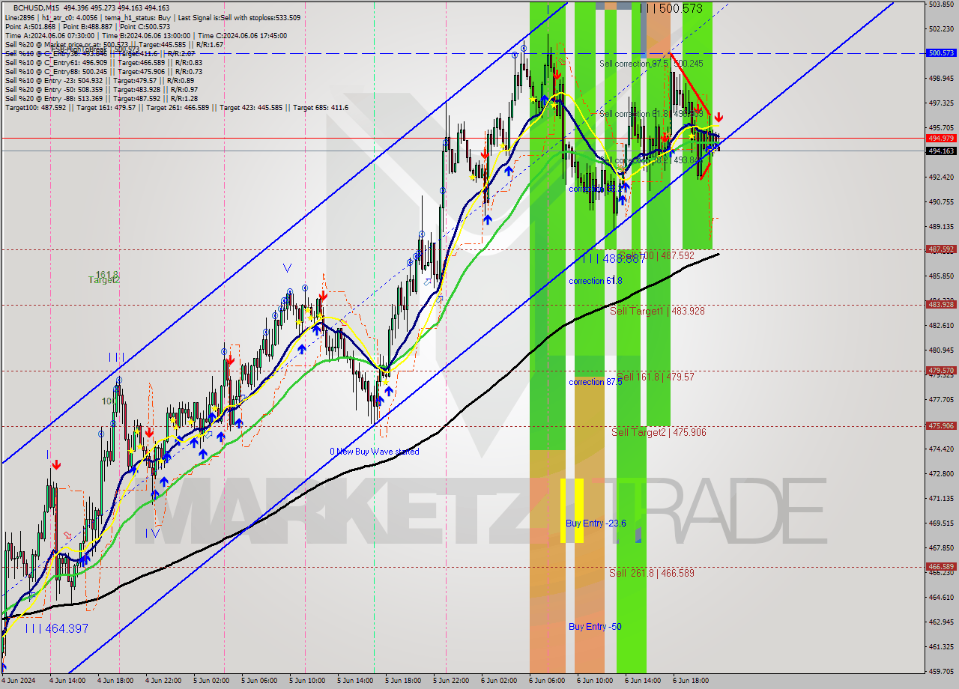This screenshot has width=959, height=689.
Task: Select the 'Sell 161.8 | 479.57' label
Action: click(656, 377)
